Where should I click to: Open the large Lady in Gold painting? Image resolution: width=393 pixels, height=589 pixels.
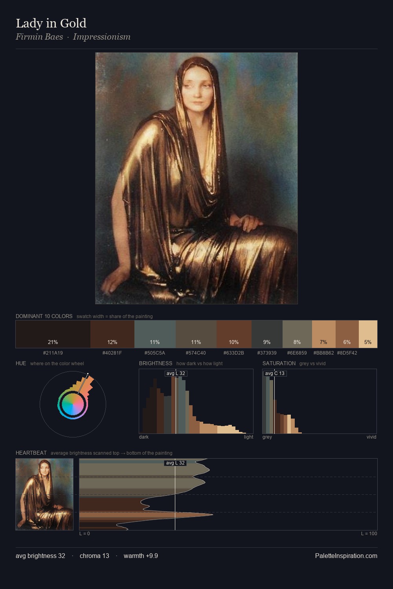(196, 178)
